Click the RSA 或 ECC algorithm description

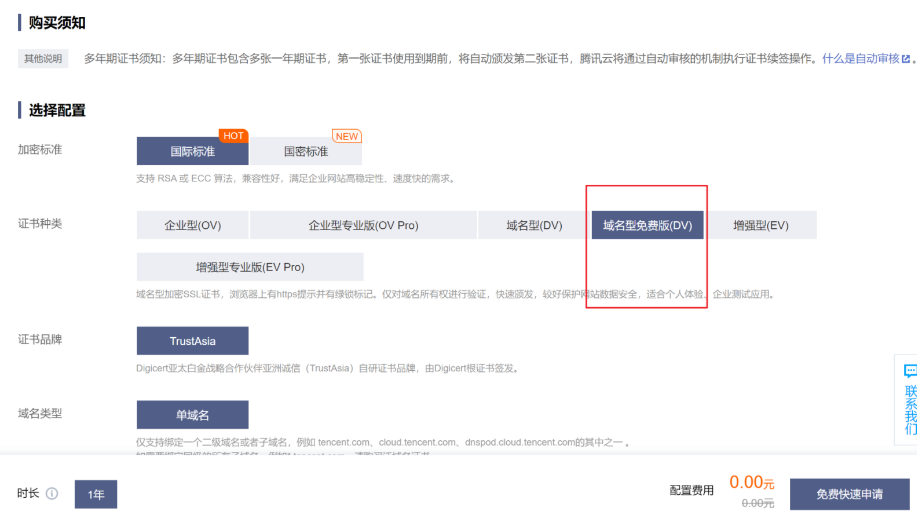point(297,178)
